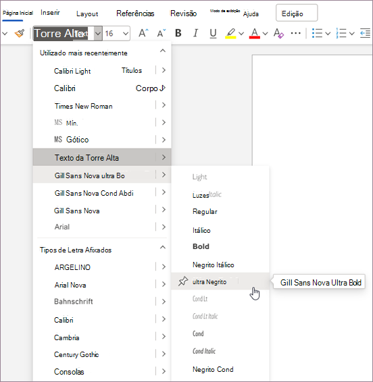Click the Edição mode button
The height and width of the screenshot is (382, 373).
coord(297,13)
